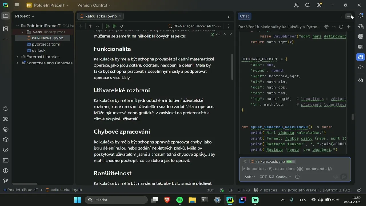
Task: Open IDE settings gear in title bar
Action: point(319,5)
